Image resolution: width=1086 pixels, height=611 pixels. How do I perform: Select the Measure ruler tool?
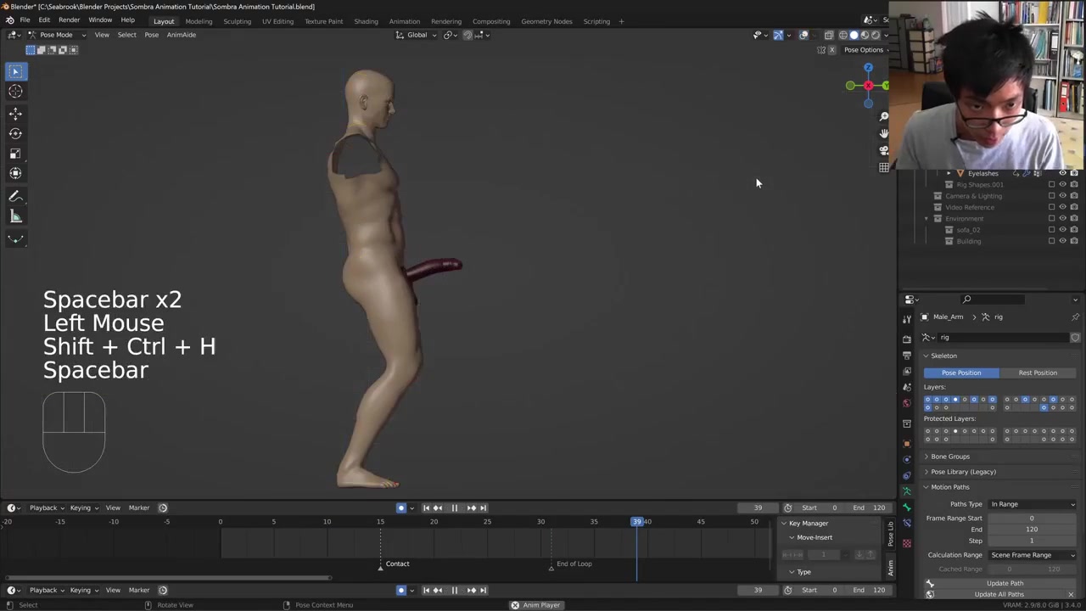(x=15, y=217)
